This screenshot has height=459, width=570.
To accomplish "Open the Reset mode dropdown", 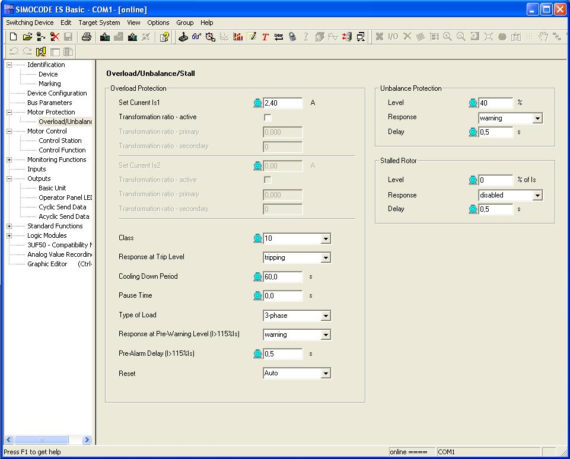I will pos(326,373).
